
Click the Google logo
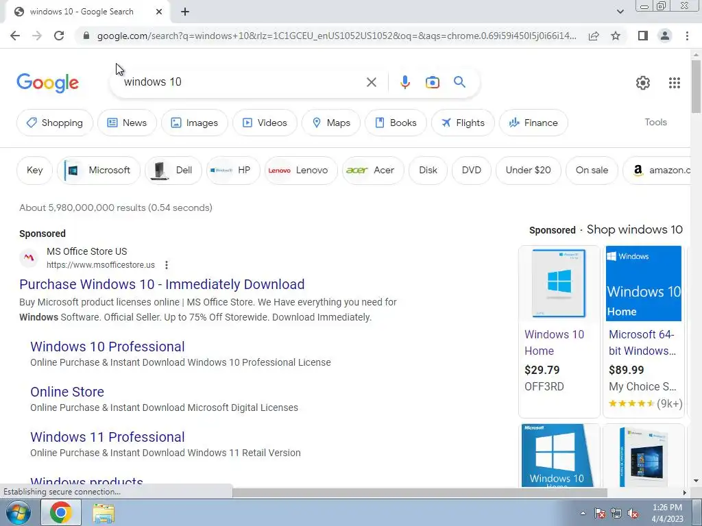point(48,83)
